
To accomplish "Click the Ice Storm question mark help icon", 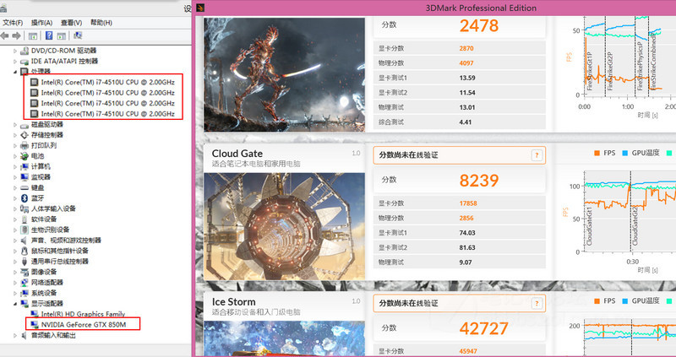I will click(537, 303).
